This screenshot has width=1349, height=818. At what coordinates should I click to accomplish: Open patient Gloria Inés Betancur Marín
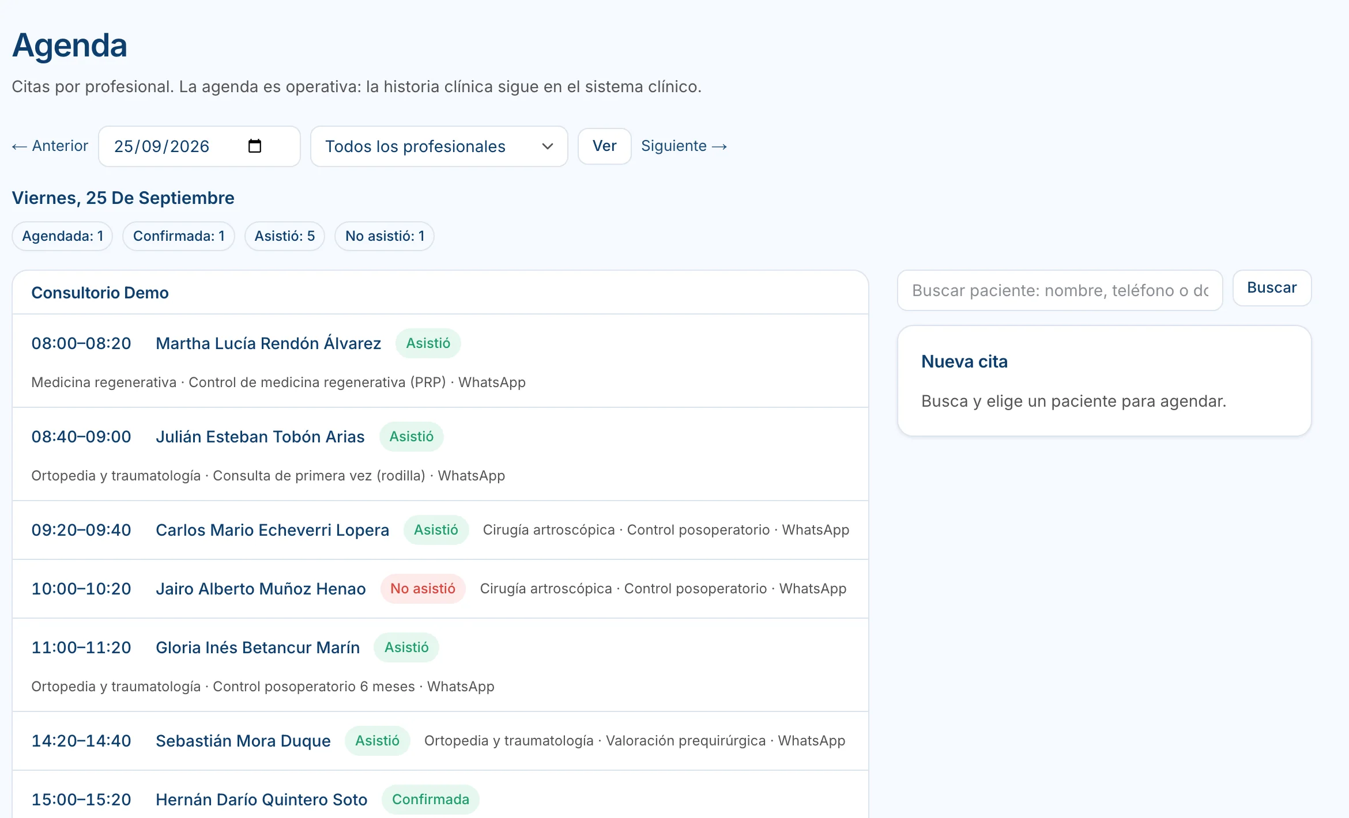258,647
